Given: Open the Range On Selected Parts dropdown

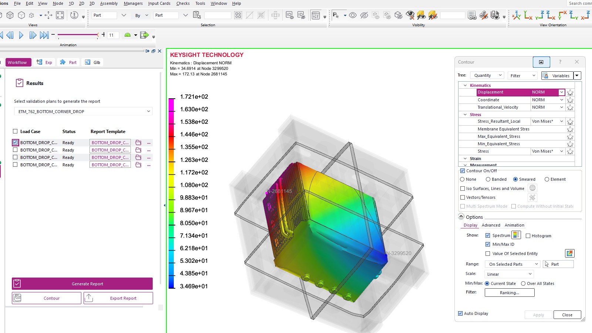Looking at the screenshot, I should click(x=512, y=264).
